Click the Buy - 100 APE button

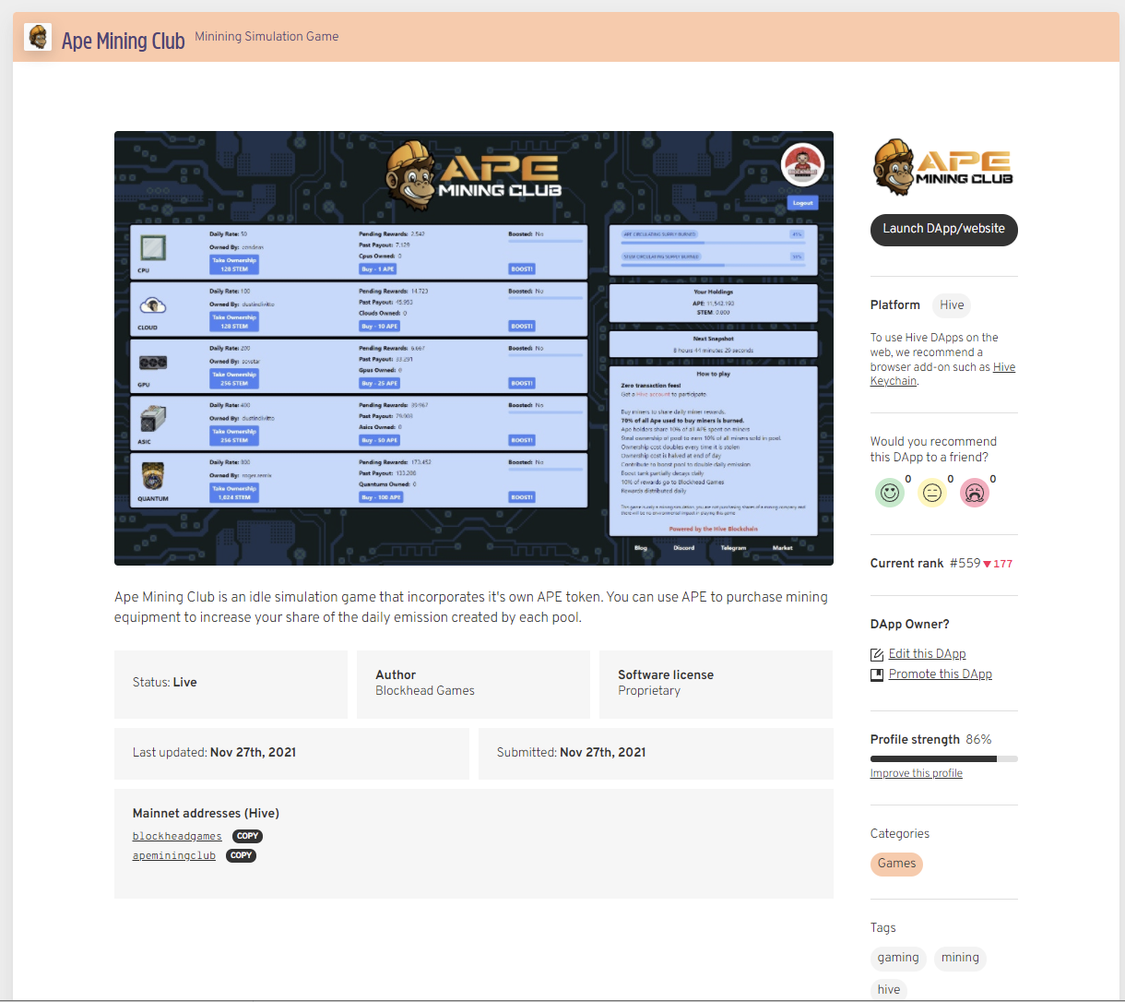(x=381, y=497)
